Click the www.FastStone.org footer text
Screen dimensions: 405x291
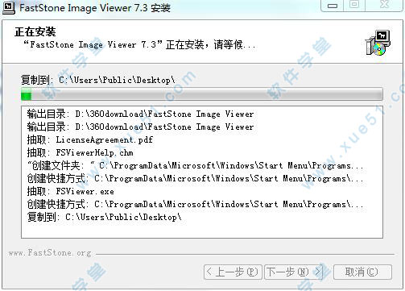click(50, 253)
